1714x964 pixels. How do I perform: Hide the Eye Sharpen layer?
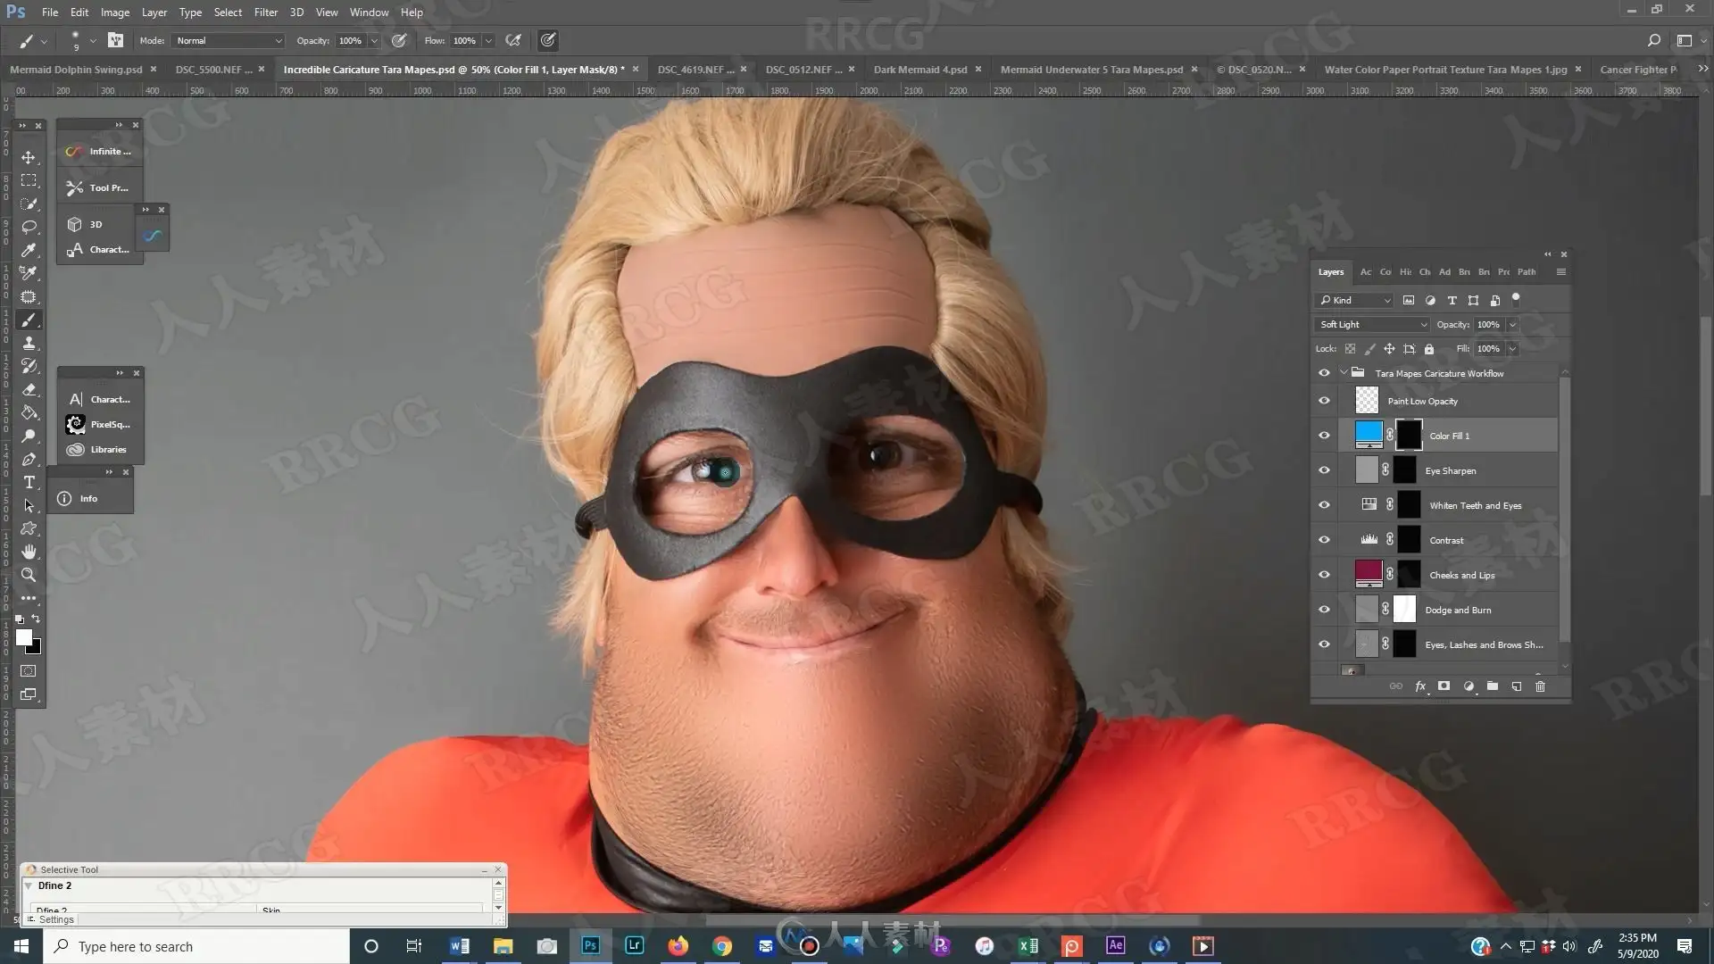1324,470
